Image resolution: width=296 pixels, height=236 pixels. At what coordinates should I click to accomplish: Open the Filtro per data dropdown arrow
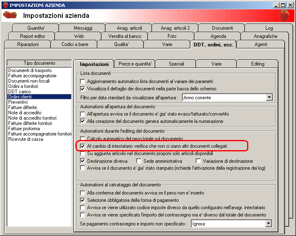pyautogui.click(x=269, y=98)
